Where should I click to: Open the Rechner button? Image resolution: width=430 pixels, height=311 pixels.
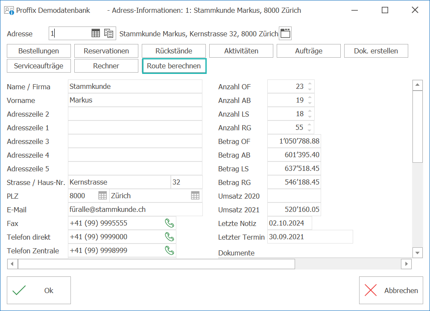click(x=106, y=66)
